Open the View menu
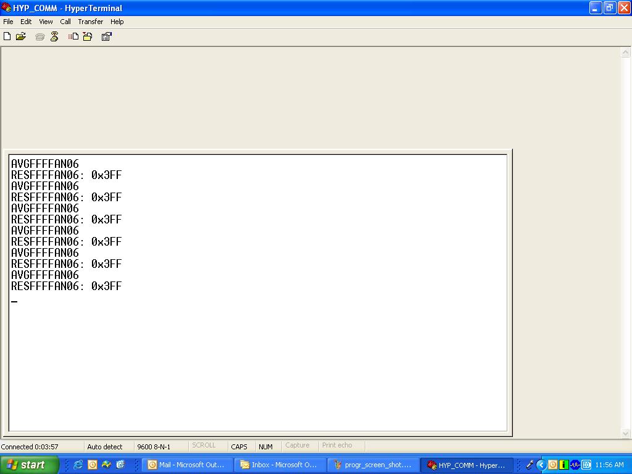The image size is (632, 474). (x=46, y=22)
